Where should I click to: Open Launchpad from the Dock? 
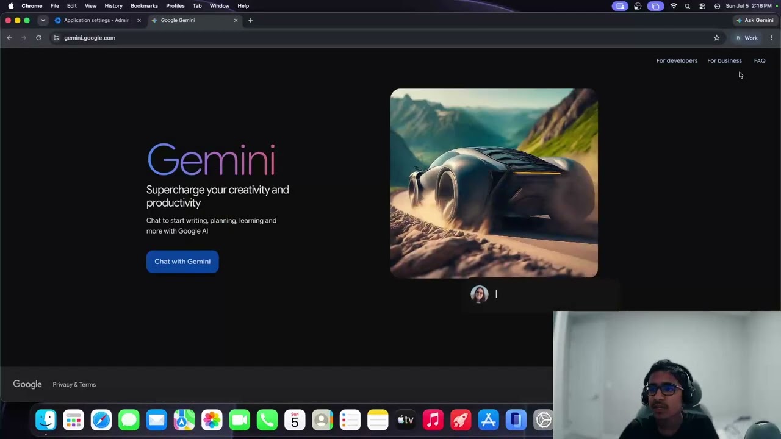(73, 420)
